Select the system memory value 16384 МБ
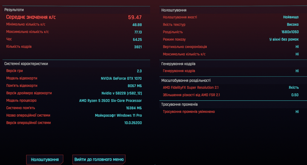Viewport: 307px width, 165px height. point(134,108)
